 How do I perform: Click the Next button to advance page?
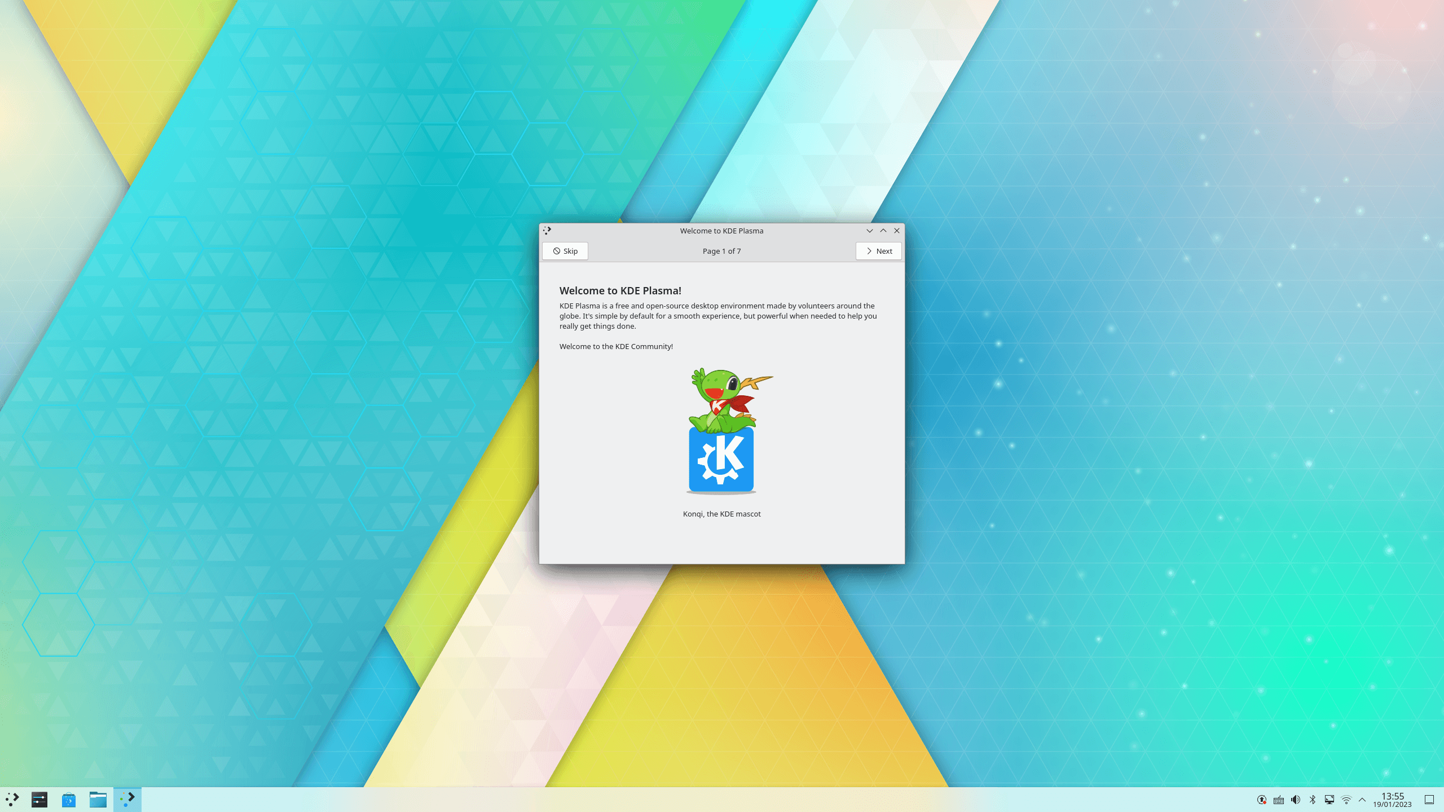878,251
